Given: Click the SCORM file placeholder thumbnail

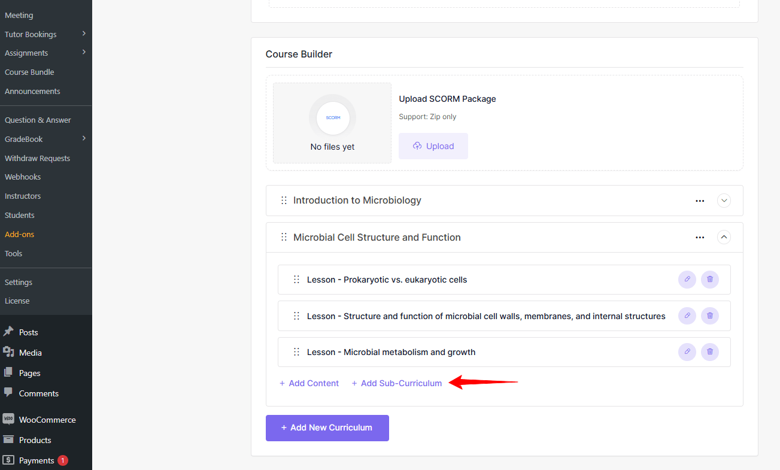Looking at the screenshot, I should (x=332, y=118).
